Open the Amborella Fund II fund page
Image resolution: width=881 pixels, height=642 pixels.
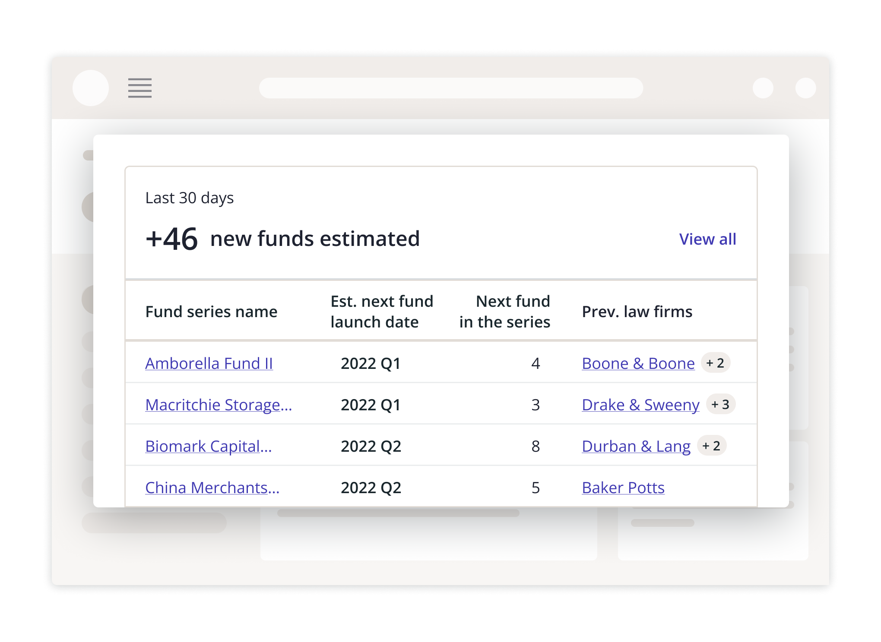pyautogui.click(x=209, y=364)
